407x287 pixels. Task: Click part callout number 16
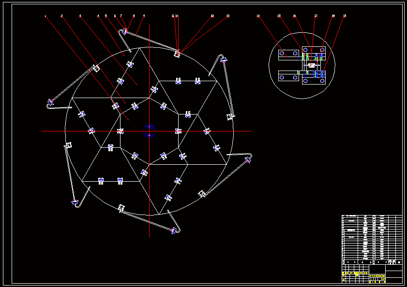click(295, 16)
